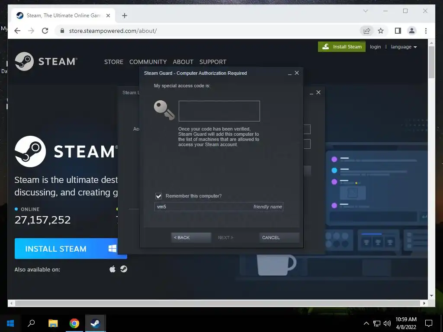Uncheck Remember this computer checkbox
Image resolution: width=443 pixels, height=332 pixels.
tap(158, 196)
